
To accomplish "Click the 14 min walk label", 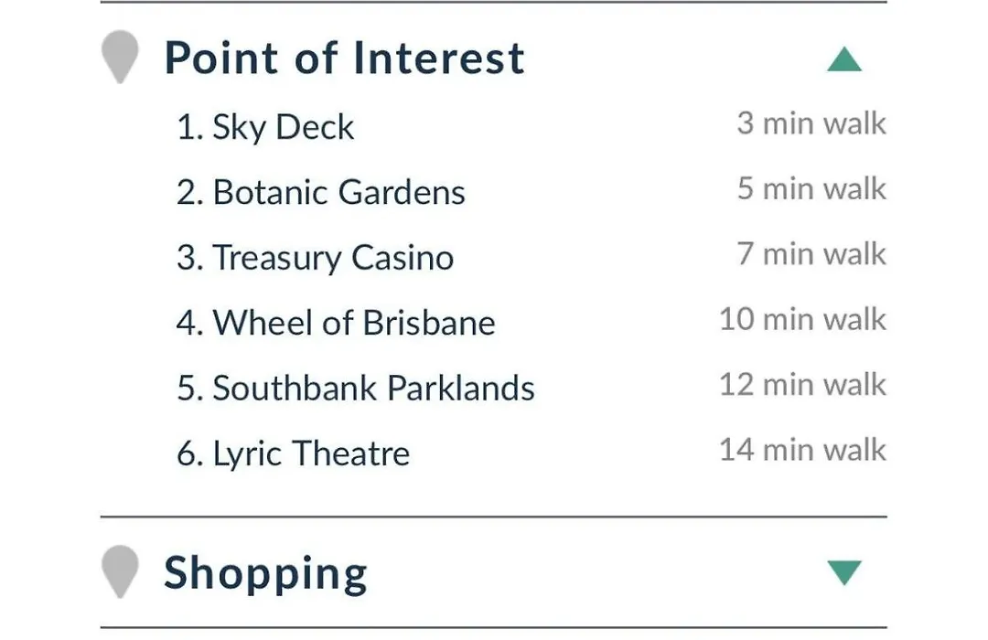I will click(803, 450).
